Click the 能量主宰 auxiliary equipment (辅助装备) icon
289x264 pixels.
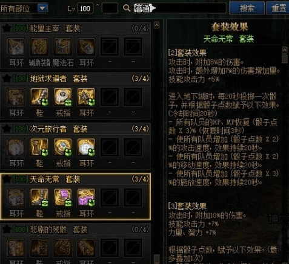click(39, 47)
